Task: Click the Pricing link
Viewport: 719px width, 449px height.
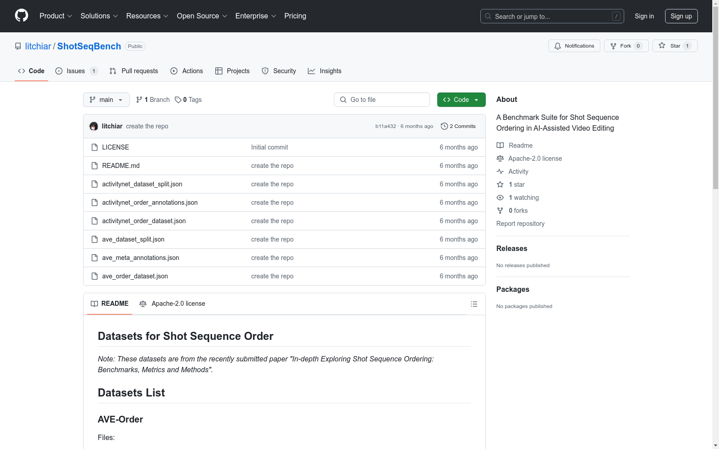Action: [x=295, y=16]
